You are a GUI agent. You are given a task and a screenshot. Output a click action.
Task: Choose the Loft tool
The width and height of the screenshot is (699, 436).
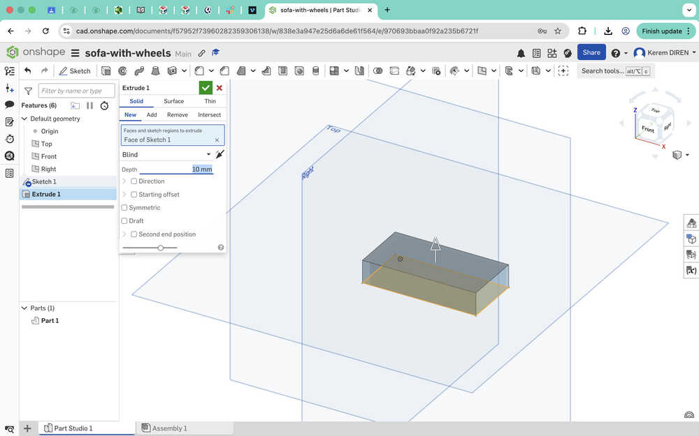155,70
